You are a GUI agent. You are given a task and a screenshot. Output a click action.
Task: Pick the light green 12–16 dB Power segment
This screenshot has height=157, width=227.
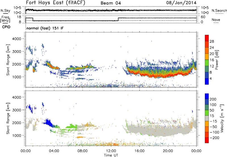[x=207, y=63]
